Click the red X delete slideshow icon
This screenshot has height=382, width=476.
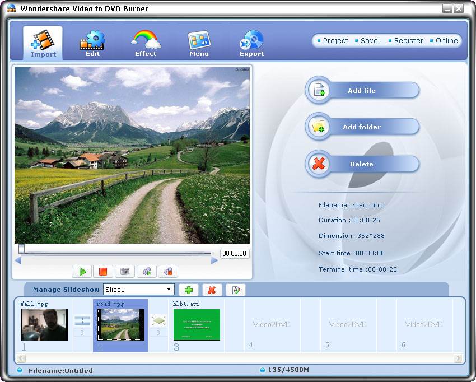click(212, 290)
